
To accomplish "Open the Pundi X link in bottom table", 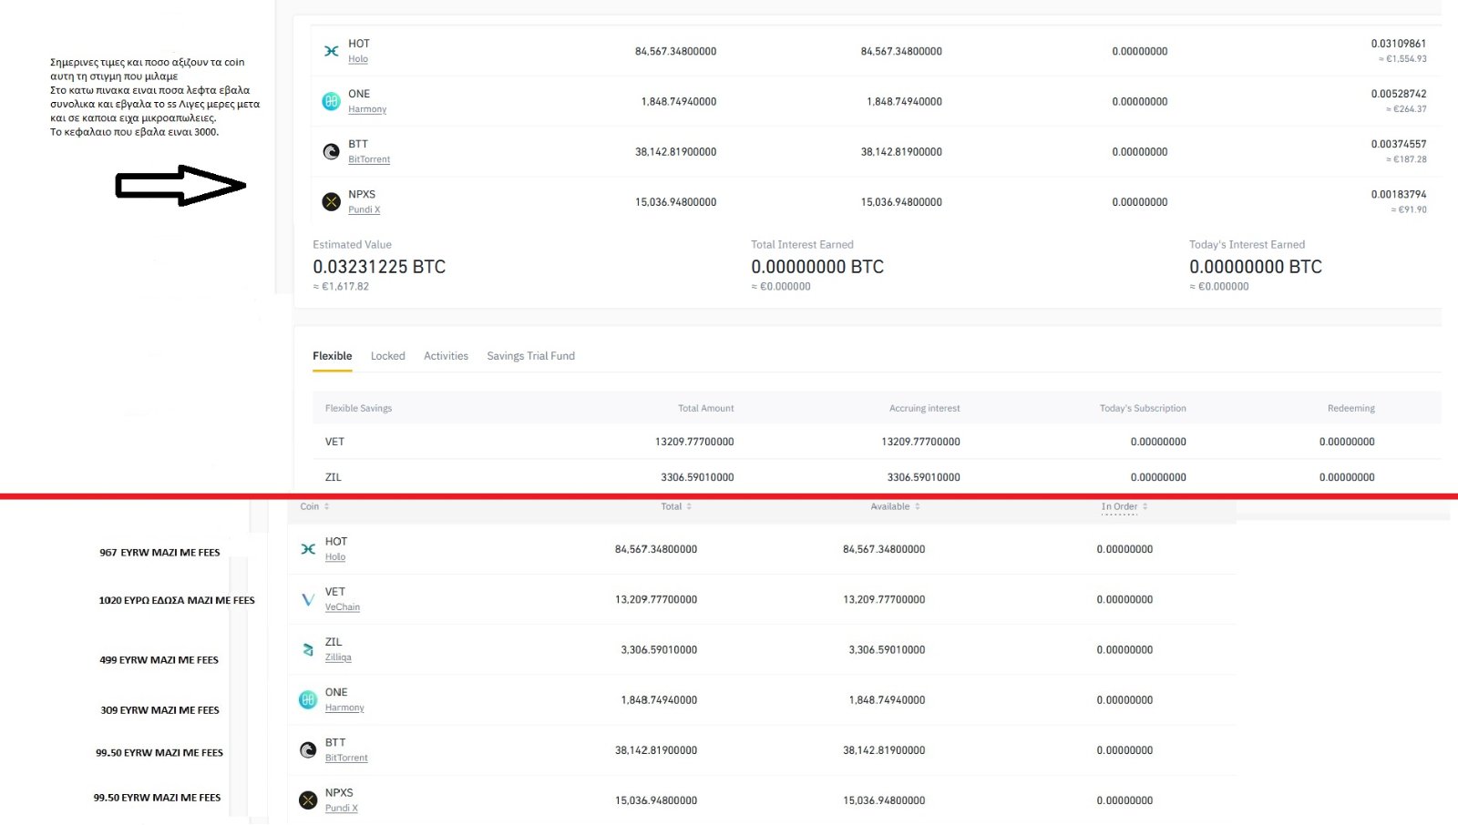I will [342, 808].
